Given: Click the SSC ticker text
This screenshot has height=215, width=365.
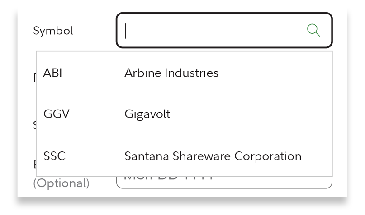Looking at the screenshot, I should click(54, 156).
